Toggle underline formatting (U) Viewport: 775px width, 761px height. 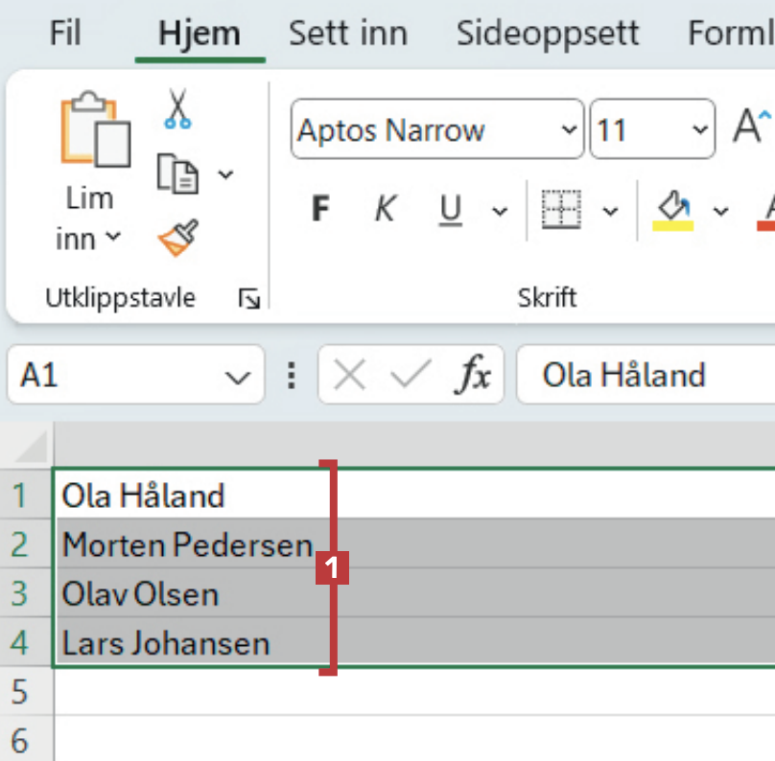tap(450, 209)
